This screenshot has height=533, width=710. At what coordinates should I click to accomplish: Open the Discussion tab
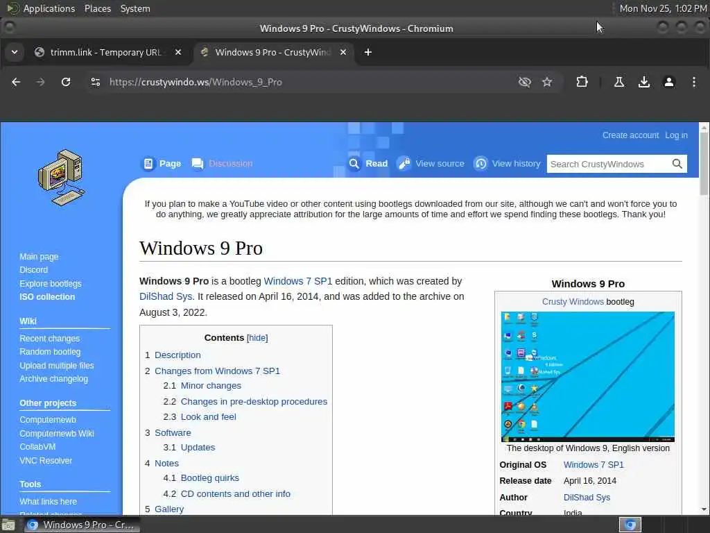click(223, 164)
